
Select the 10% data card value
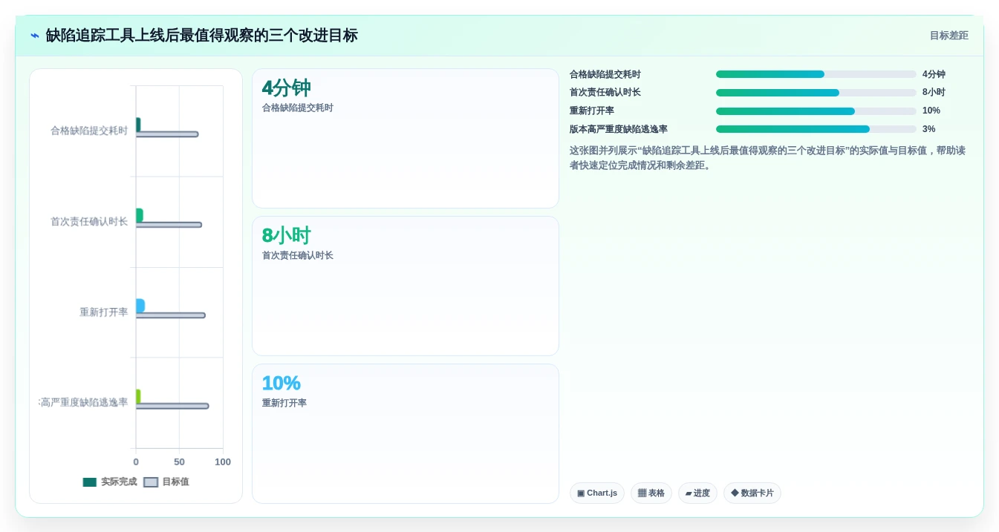[x=281, y=384]
